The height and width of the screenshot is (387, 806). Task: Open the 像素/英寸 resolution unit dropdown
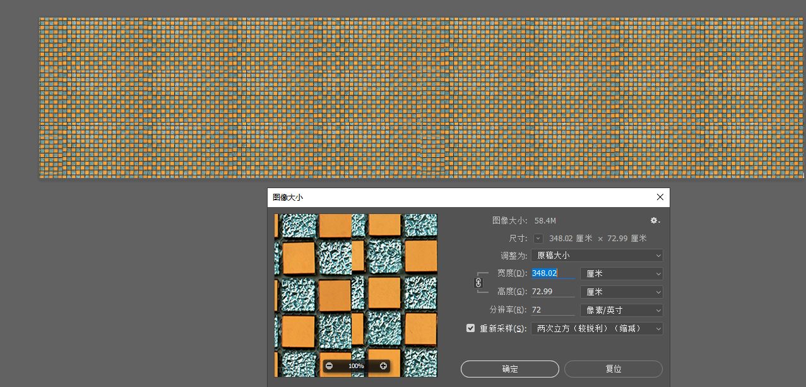click(621, 311)
